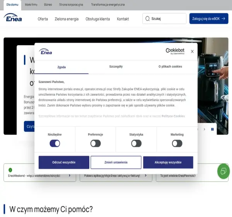
Task: Switch to Biznes section
Action: (48, 5)
